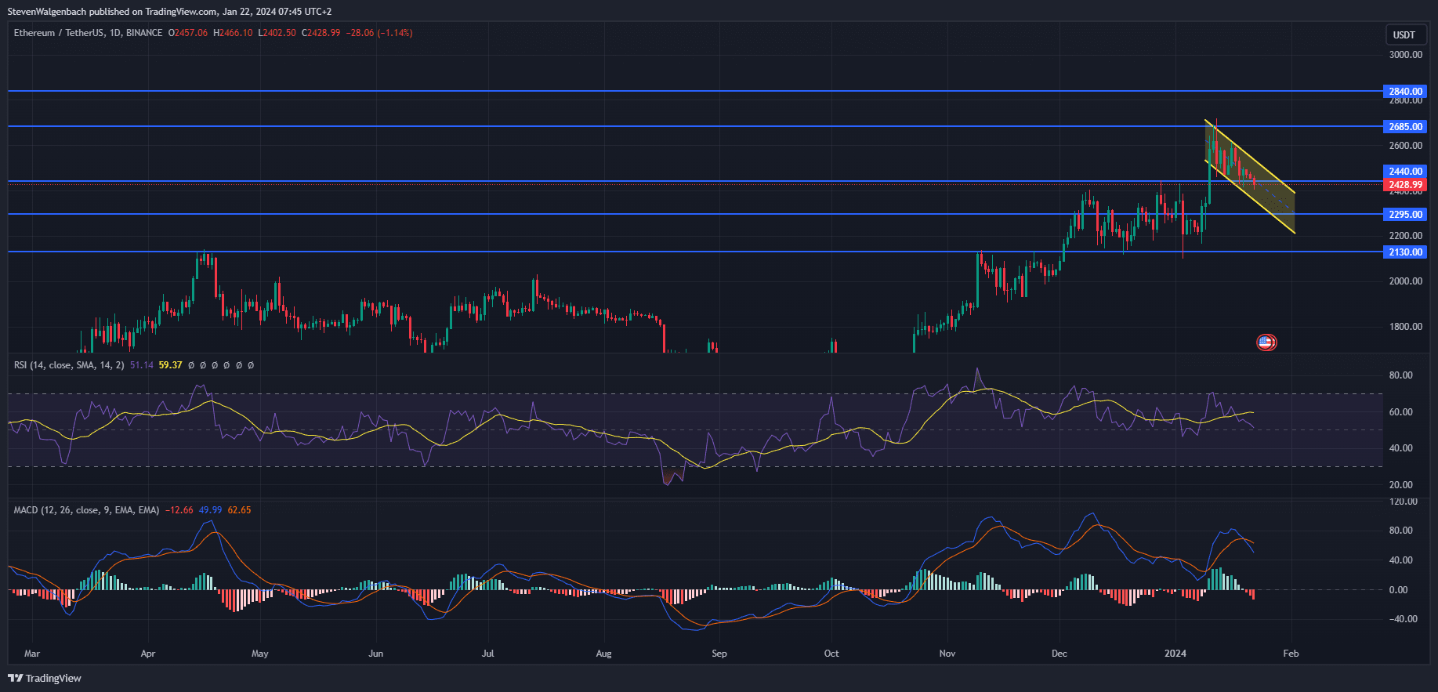Click the 2295.00 blue price level label
The height and width of the screenshot is (692, 1438).
[x=1405, y=215]
